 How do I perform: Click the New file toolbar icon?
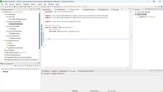(x=2, y=7)
